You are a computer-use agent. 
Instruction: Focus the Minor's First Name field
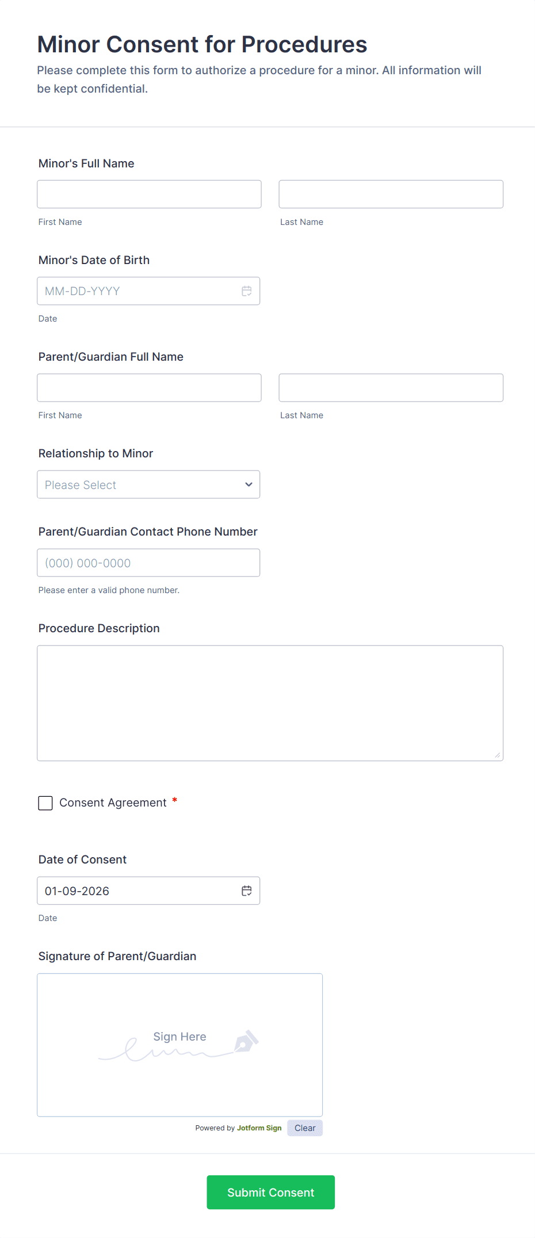tap(149, 194)
